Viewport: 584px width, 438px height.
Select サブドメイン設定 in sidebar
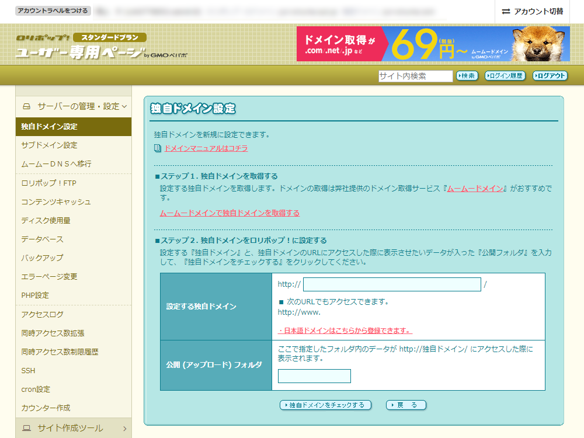point(49,145)
